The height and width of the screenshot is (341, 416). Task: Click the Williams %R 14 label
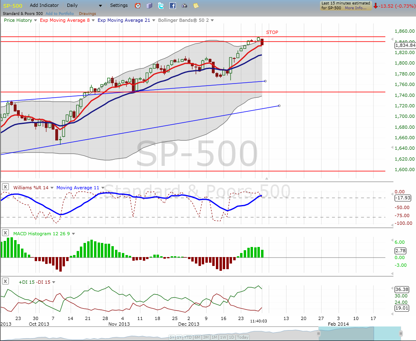[x=31, y=188]
